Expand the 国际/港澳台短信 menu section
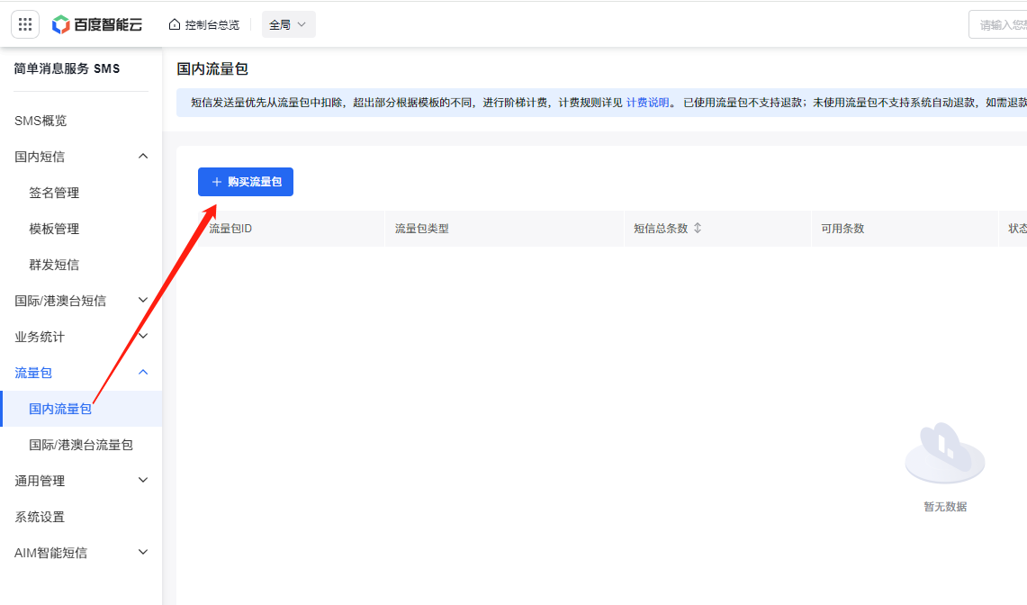 (142, 301)
